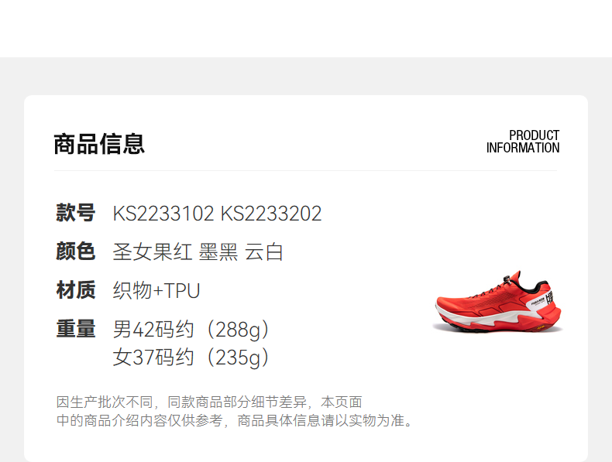
Task: Click the model number KS2233102
Action: click(163, 214)
